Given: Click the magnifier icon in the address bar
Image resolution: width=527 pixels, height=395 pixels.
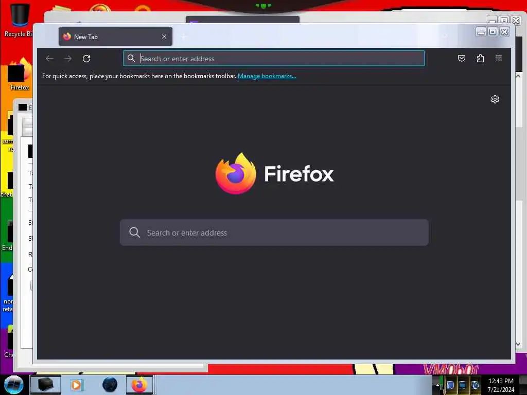Looking at the screenshot, I should click(x=131, y=58).
